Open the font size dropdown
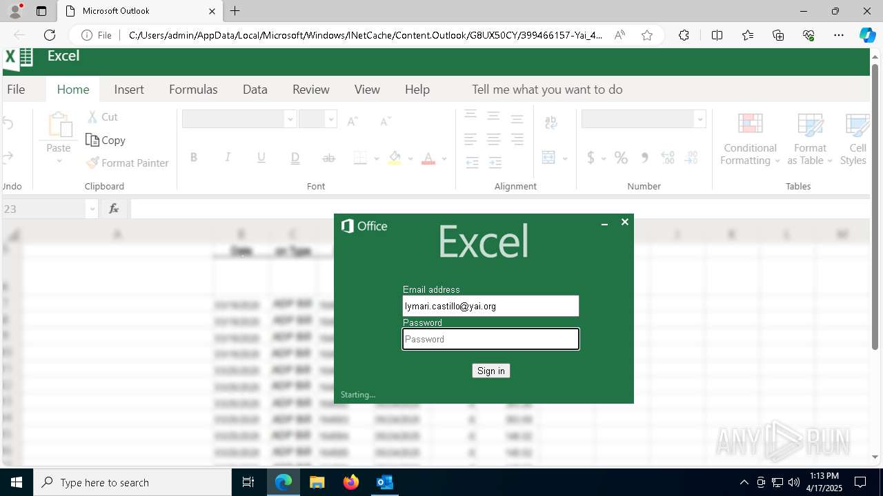 (331, 119)
